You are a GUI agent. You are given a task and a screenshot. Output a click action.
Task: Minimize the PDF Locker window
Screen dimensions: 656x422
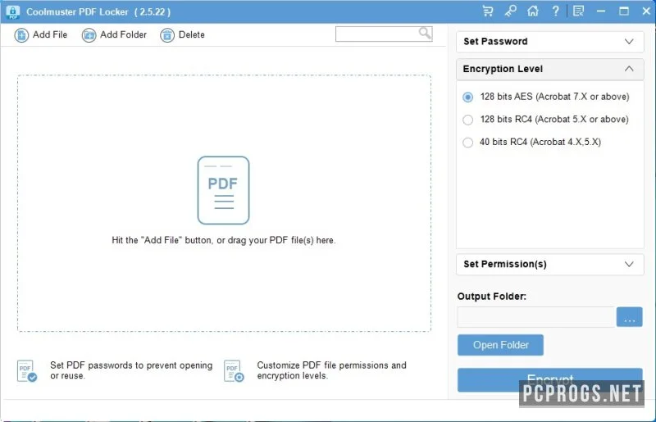pyautogui.click(x=601, y=11)
